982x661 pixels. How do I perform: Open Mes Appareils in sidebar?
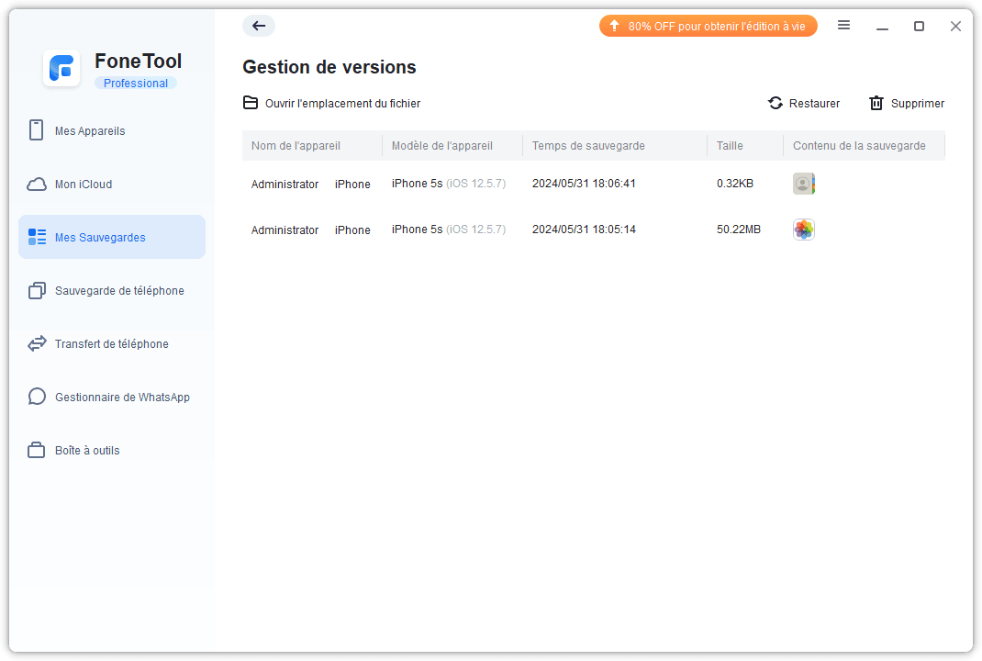point(90,131)
